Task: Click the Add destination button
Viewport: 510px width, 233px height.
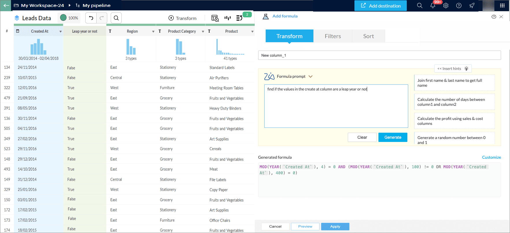Action: (x=380, y=6)
